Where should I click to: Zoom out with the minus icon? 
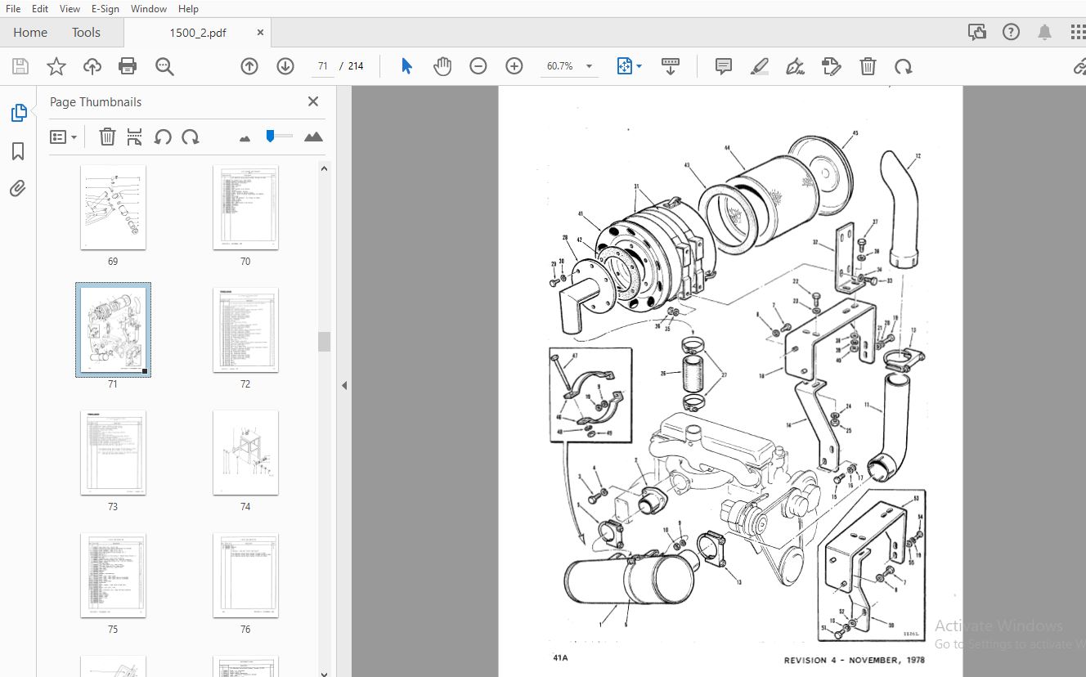coord(478,66)
